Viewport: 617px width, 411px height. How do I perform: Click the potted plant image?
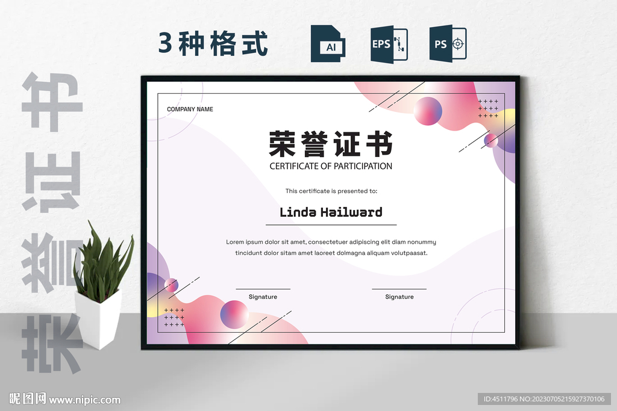[102, 285]
